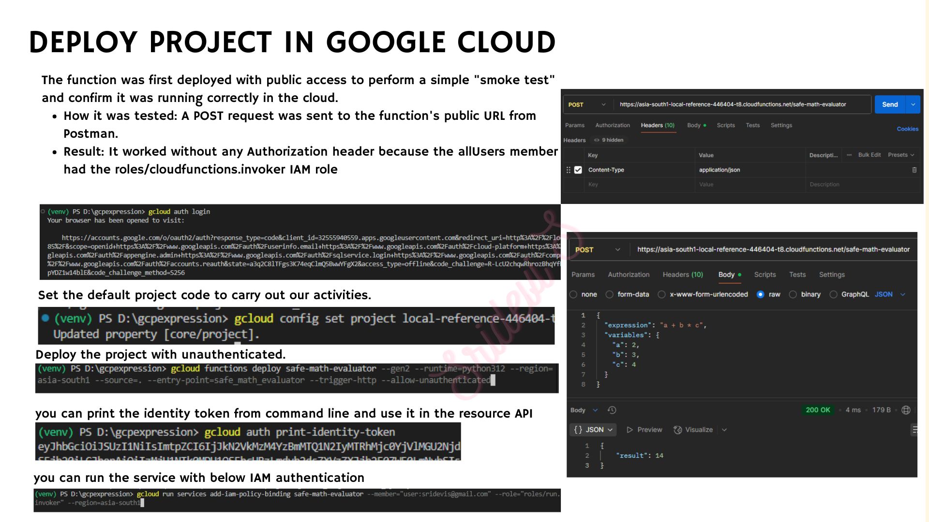Click the "result": 14 response line
Screen dimensions: 929x522
click(x=640, y=456)
